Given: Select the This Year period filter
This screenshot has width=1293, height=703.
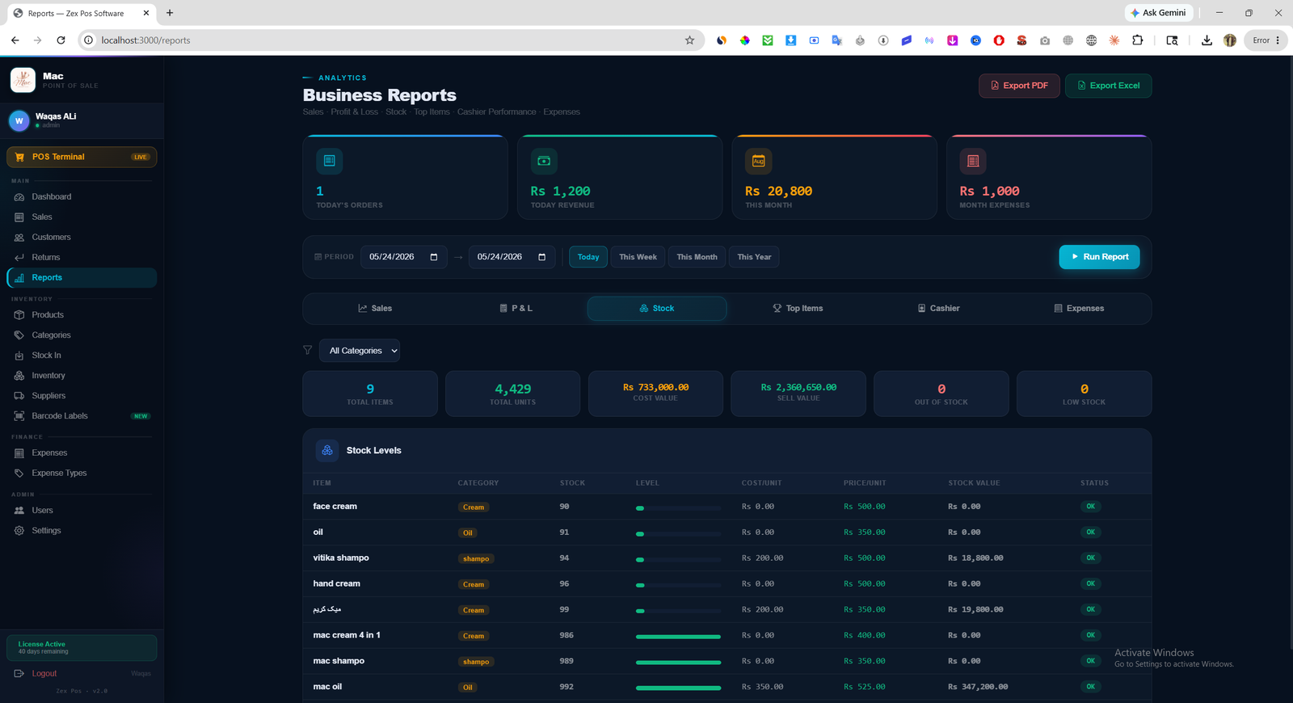Looking at the screenshot, I should (x=754, y=257).
